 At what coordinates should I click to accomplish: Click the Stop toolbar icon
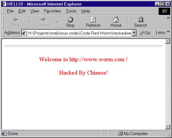point(70,20)
